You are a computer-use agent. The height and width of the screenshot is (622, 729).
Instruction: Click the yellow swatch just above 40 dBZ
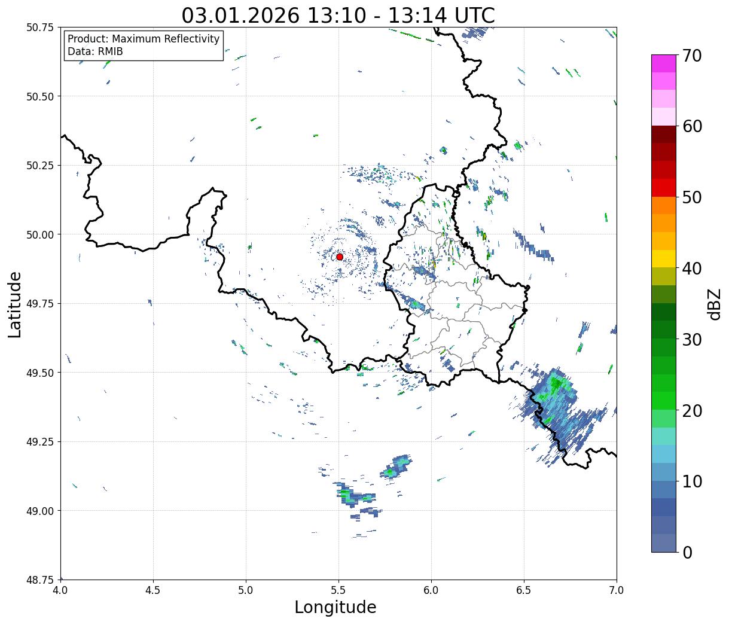tap(664, 259)
